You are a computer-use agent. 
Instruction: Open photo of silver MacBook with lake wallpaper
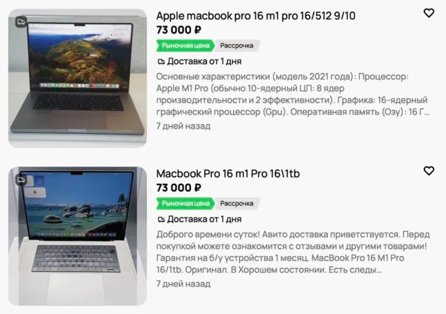click(x=77, y=236)
